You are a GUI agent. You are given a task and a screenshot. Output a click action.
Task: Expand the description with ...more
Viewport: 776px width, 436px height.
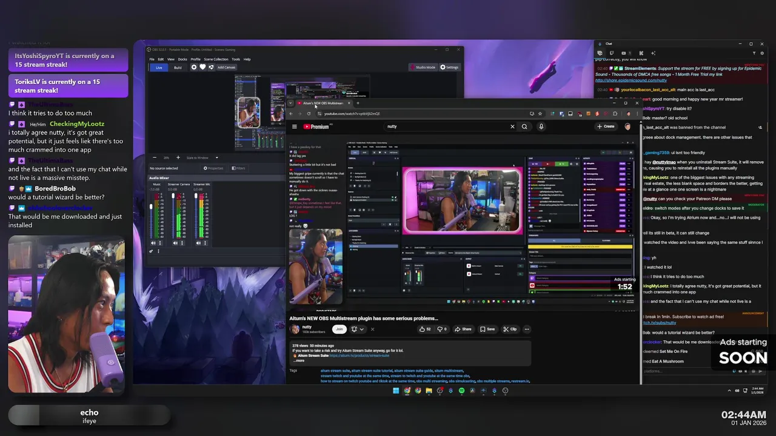(x=299, y=360)
